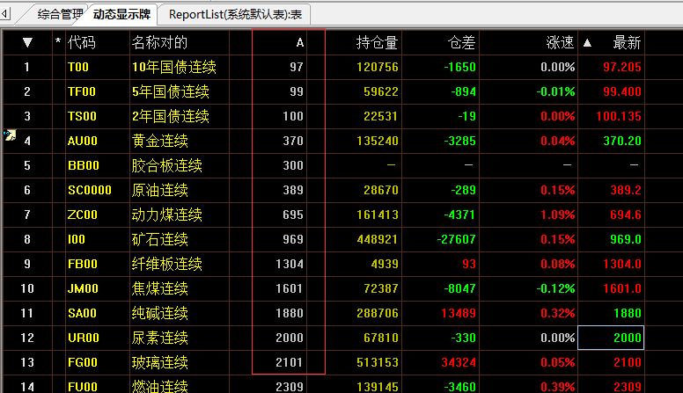Viewport: 683px width, 393px height.
Task: Sort by the 涨速 column header
Action: coord(560,43)
